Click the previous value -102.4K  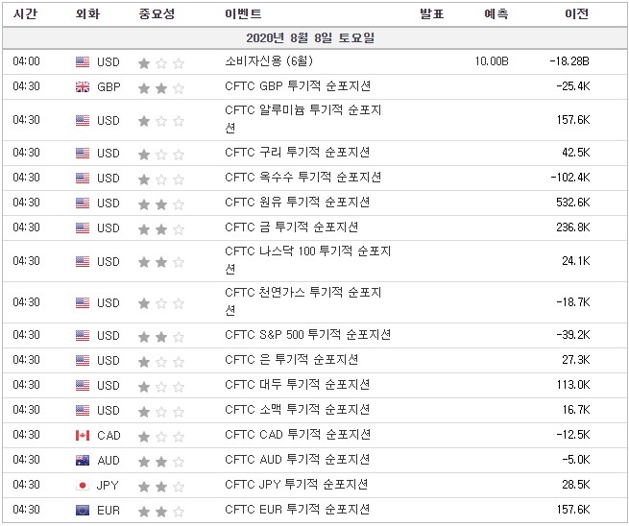point(570,178)
